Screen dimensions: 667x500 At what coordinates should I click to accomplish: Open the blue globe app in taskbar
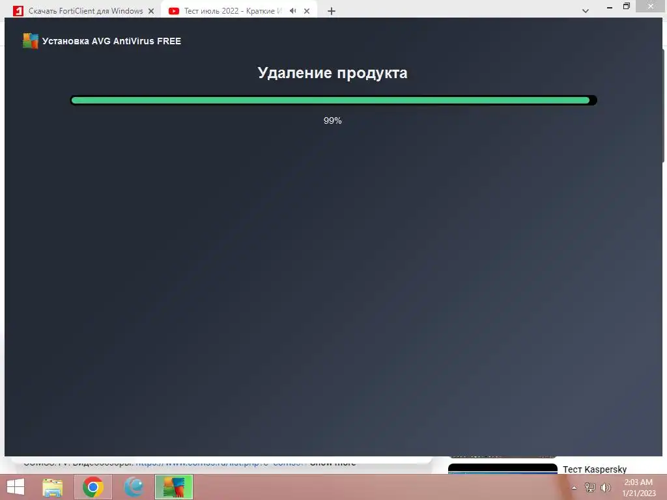pos(134,487)
